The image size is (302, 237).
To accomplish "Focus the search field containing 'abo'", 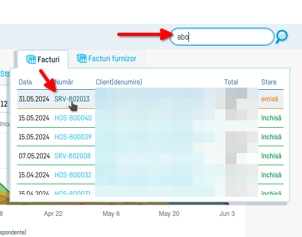I will pyautogui.click(x=222, y=36).
